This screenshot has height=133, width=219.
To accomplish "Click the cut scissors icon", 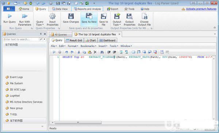I will pyautogui.click(x=79, y=52).
